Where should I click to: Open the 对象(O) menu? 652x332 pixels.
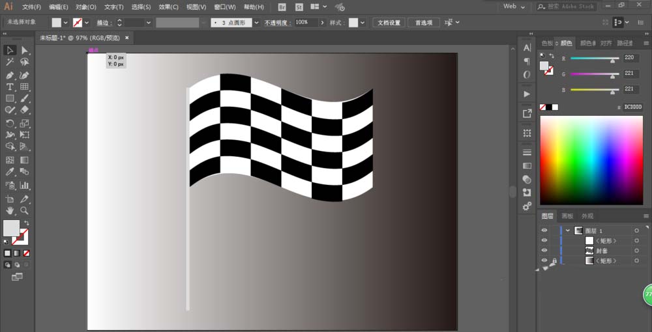(86, 7)
